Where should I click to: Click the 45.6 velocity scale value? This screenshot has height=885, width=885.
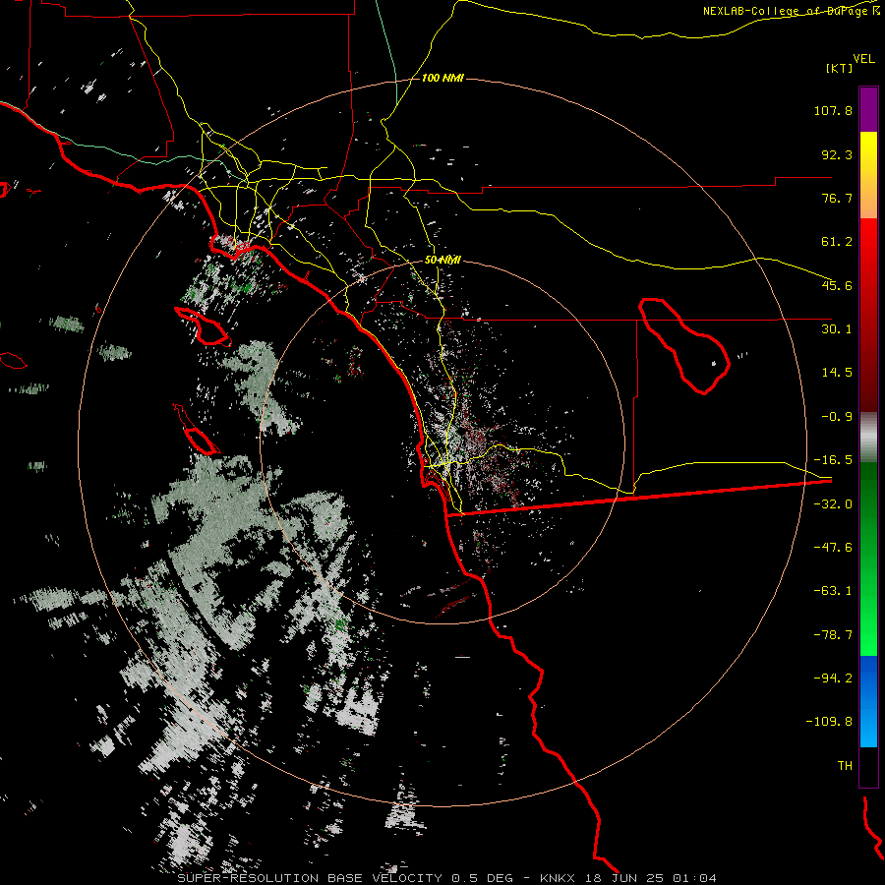837,285
